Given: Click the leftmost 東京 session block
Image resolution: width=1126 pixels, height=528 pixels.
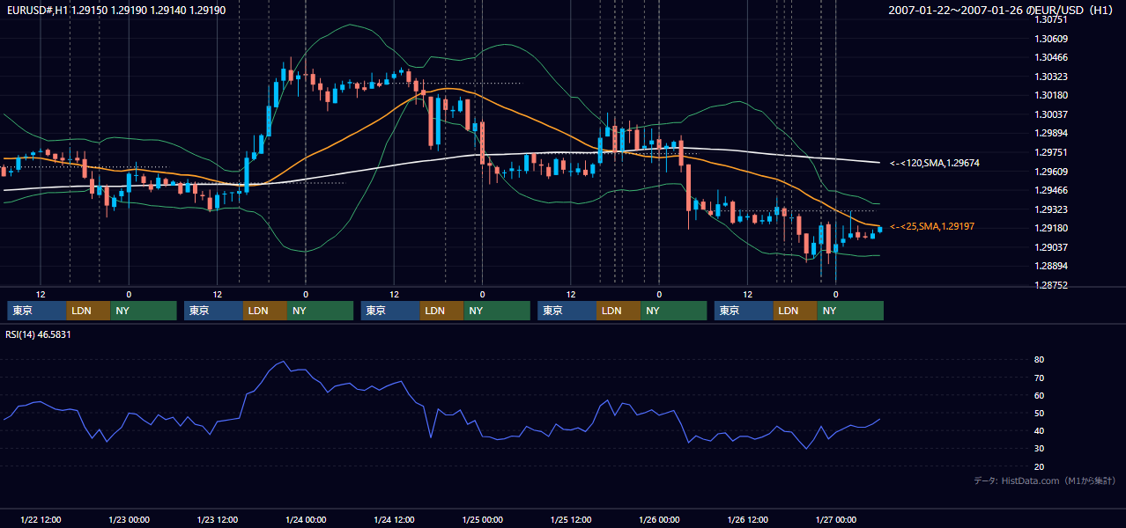Looking at the screenshot, I should [37, 311].
